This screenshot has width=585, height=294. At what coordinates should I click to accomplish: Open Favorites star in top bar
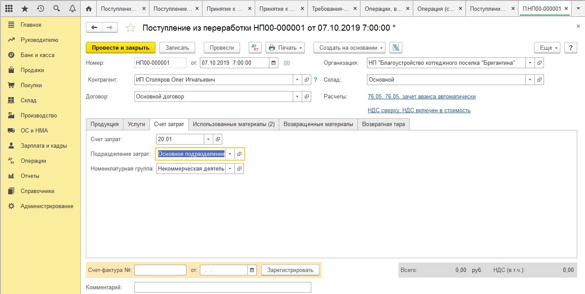25,9
